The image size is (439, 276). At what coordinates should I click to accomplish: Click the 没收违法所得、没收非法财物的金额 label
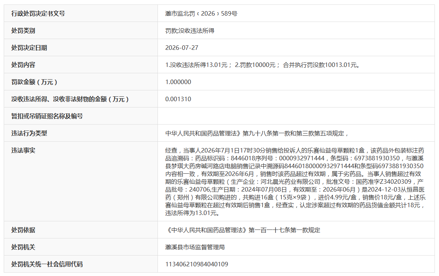pyautogui.click(x=70, y=99)
